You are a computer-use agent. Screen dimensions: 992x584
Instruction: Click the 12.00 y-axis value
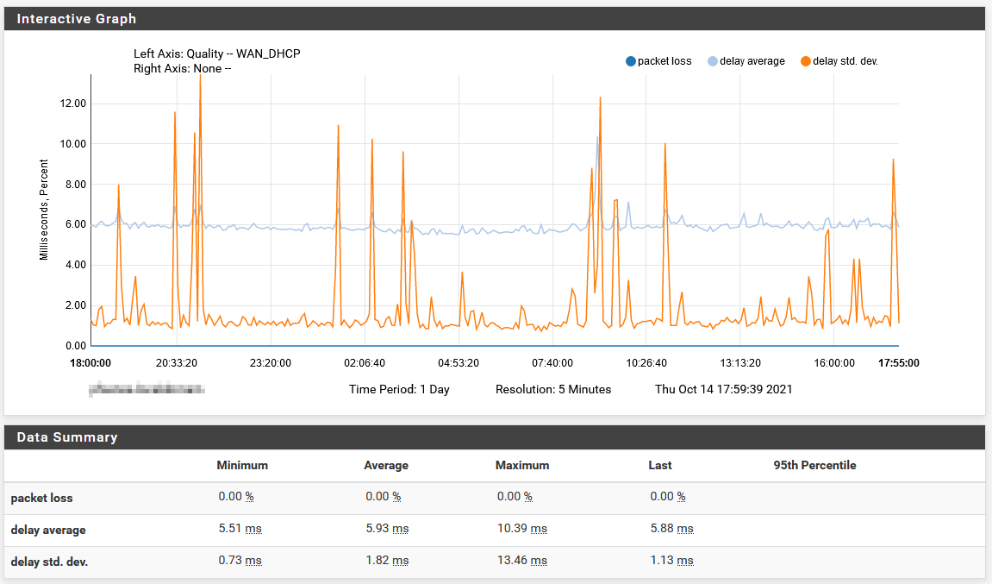point(72,104)
